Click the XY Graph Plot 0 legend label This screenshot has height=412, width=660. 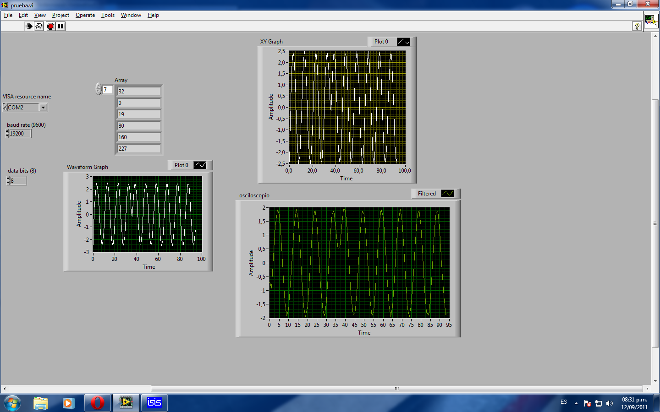[381, 42]
